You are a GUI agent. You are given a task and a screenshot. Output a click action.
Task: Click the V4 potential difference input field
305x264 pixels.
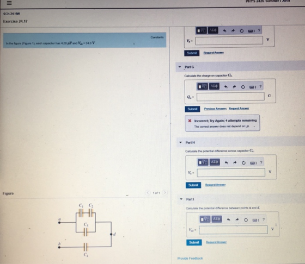coord(231,172)
